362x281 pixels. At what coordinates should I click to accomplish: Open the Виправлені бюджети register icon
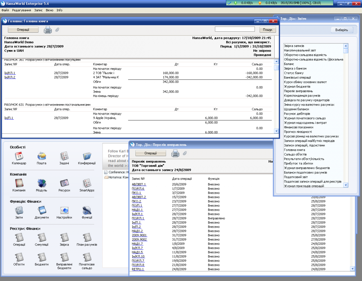(x=64, y=257)
